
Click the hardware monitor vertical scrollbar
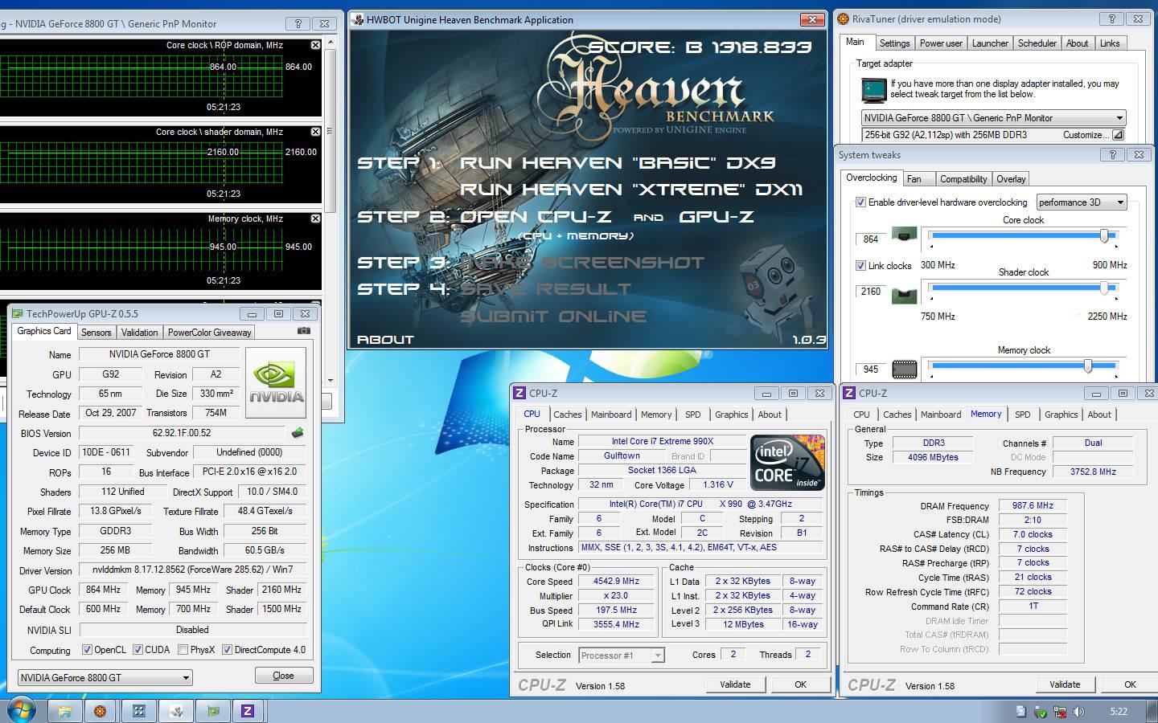pos(330,212)
